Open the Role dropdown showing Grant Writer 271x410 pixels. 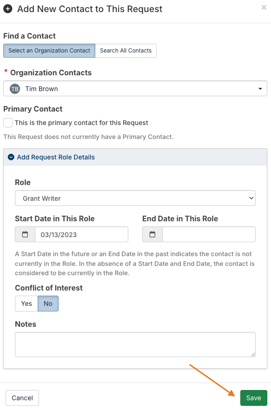pyautogui.click(x=135, y=198)
